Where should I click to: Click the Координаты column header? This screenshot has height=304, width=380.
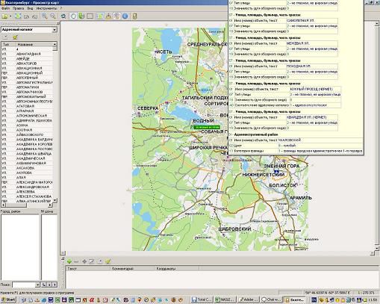tap(177, 269)
